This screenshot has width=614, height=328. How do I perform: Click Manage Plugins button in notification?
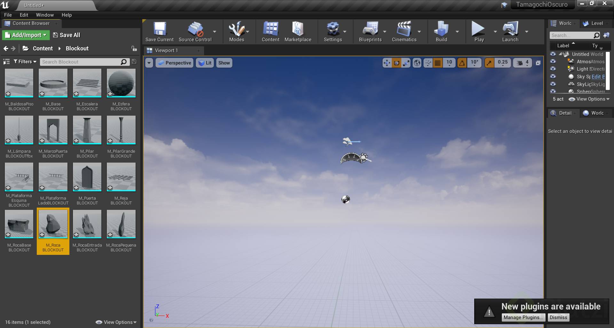tap(523, 317)
